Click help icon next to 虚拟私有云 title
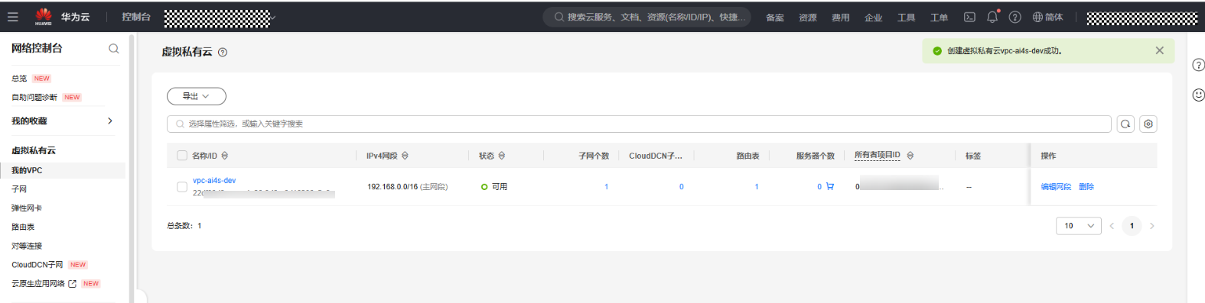Screen dimensions: 1205x303 point(223,53)
